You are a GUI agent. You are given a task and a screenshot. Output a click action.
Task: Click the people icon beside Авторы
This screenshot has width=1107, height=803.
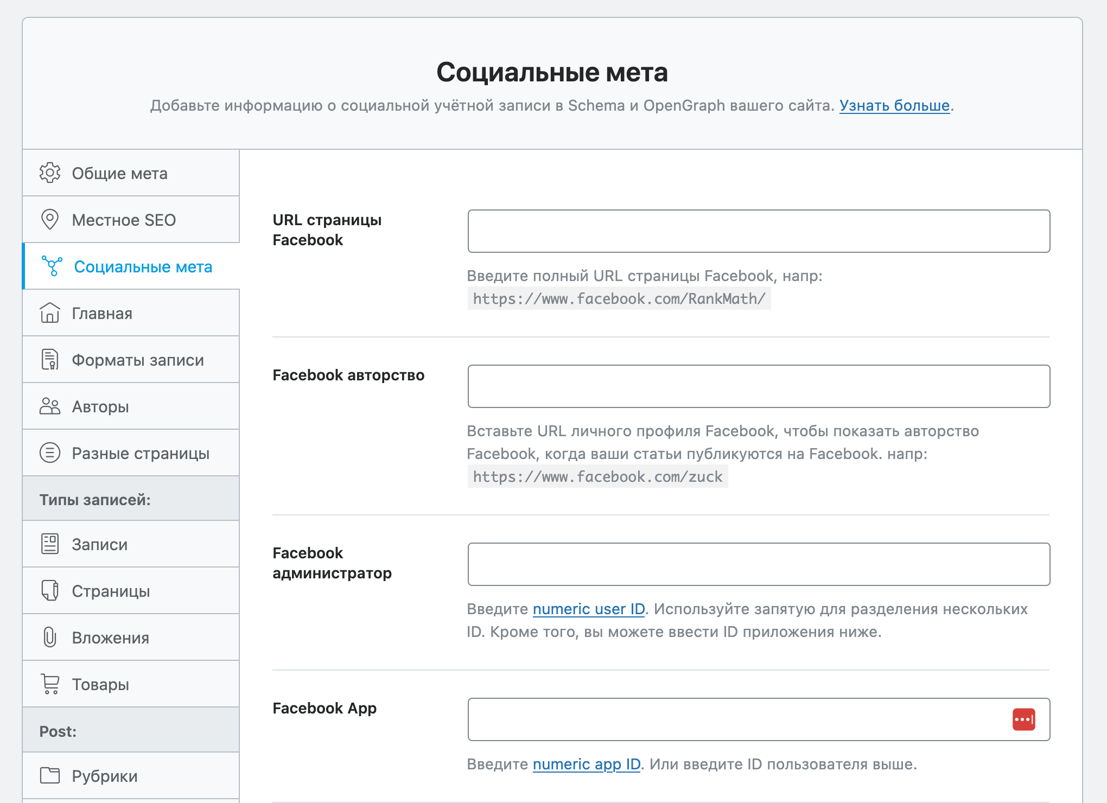click(50, 406)
